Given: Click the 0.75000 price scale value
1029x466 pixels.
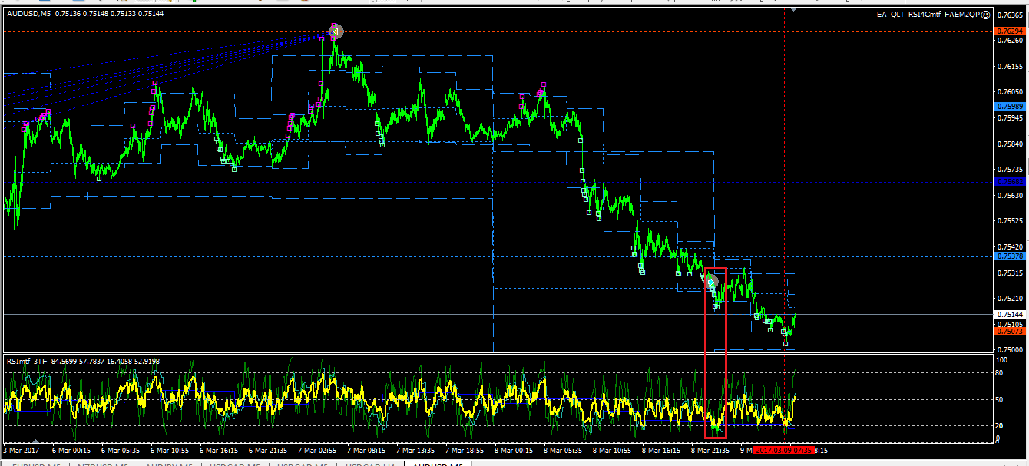Looking at the screenshot, I should point(1009,349).
